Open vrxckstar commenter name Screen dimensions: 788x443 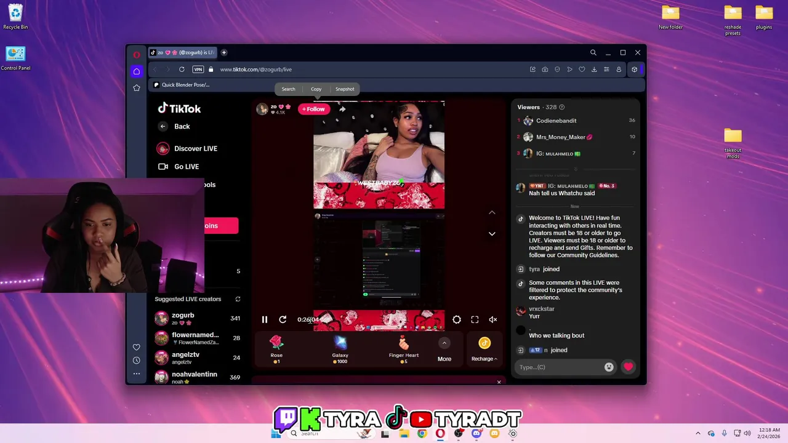click(x=542, y=309)
